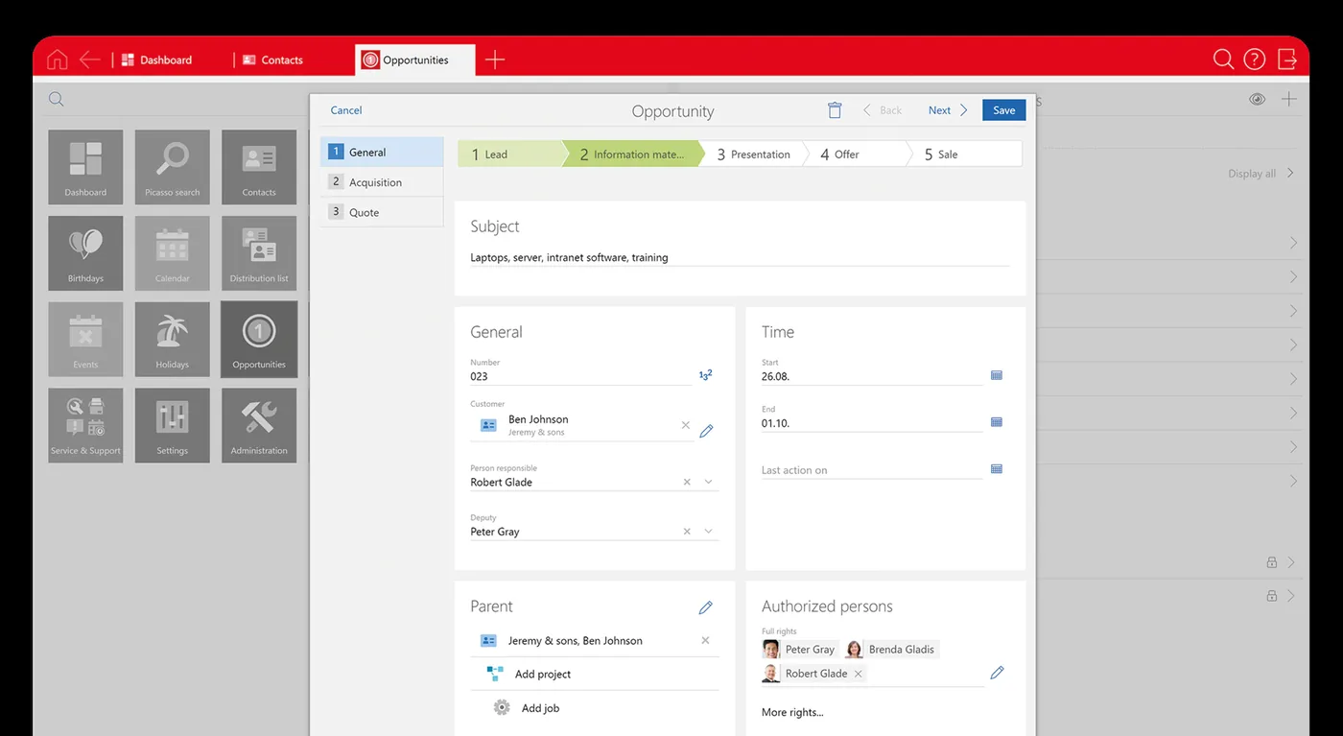The image size is (1343, 736).
Task: Click the Cancel link
Action: click(346, 110)
